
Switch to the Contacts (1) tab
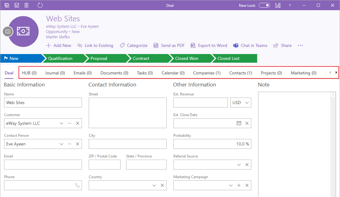(241, 73)
